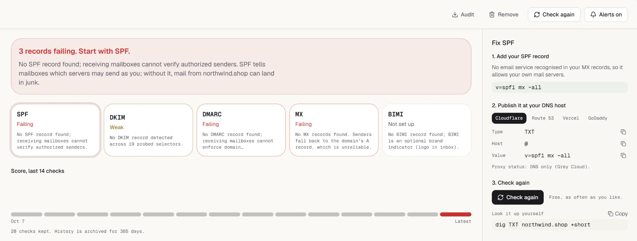Screen dimensions: 637x241
Task: Click the v=spf1 mx ~all record code block
Action: [x=560, y=87]
